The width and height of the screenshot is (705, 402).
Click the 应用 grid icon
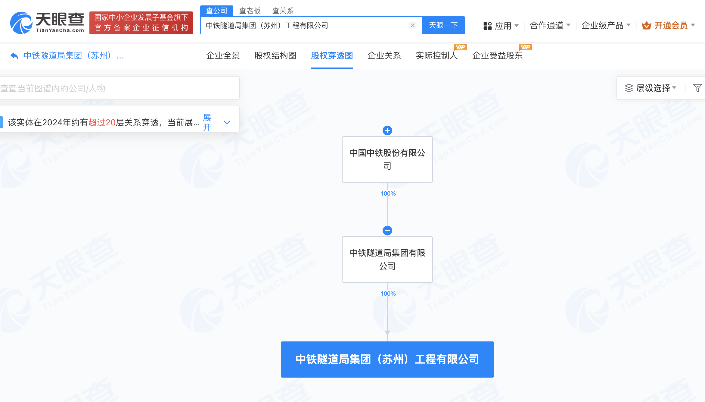point(487,26)
